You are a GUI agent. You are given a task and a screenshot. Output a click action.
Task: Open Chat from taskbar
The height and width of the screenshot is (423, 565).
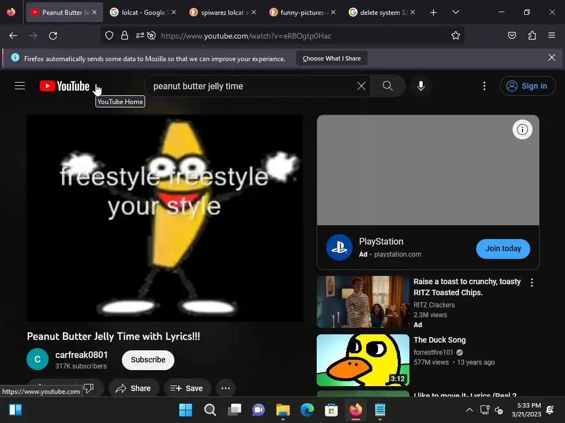pyautogui.click(x=258, y=410)
